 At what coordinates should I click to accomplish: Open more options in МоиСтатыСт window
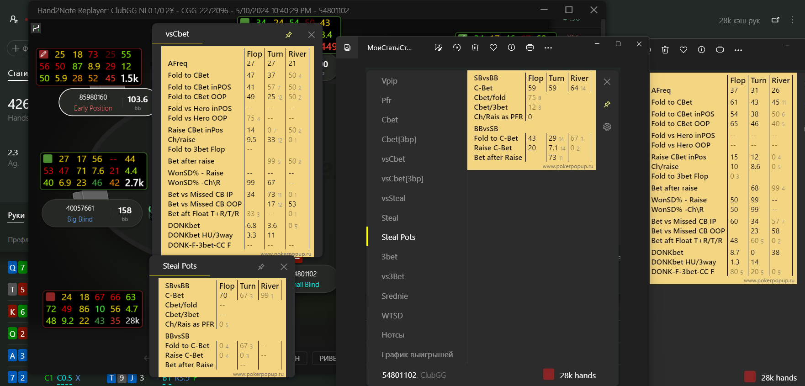coord(548,48)
